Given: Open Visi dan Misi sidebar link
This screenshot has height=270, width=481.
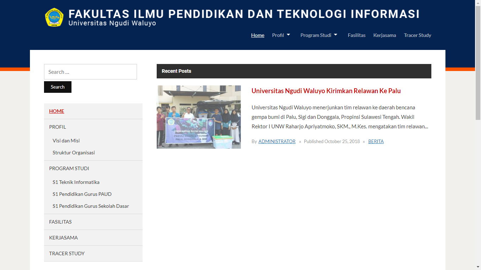Looking at the screenshot, I should click(66, 141).
